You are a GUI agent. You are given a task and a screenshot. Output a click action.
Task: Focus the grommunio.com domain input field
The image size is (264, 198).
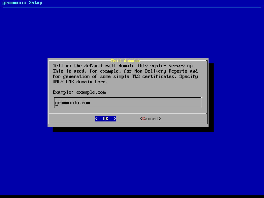click(x=128, y=103)
